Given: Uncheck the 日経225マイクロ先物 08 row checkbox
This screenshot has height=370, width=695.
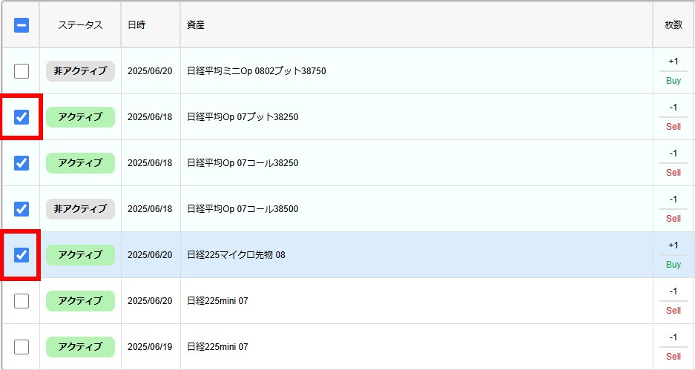Looking at the screenshot, I should (22, 255).
